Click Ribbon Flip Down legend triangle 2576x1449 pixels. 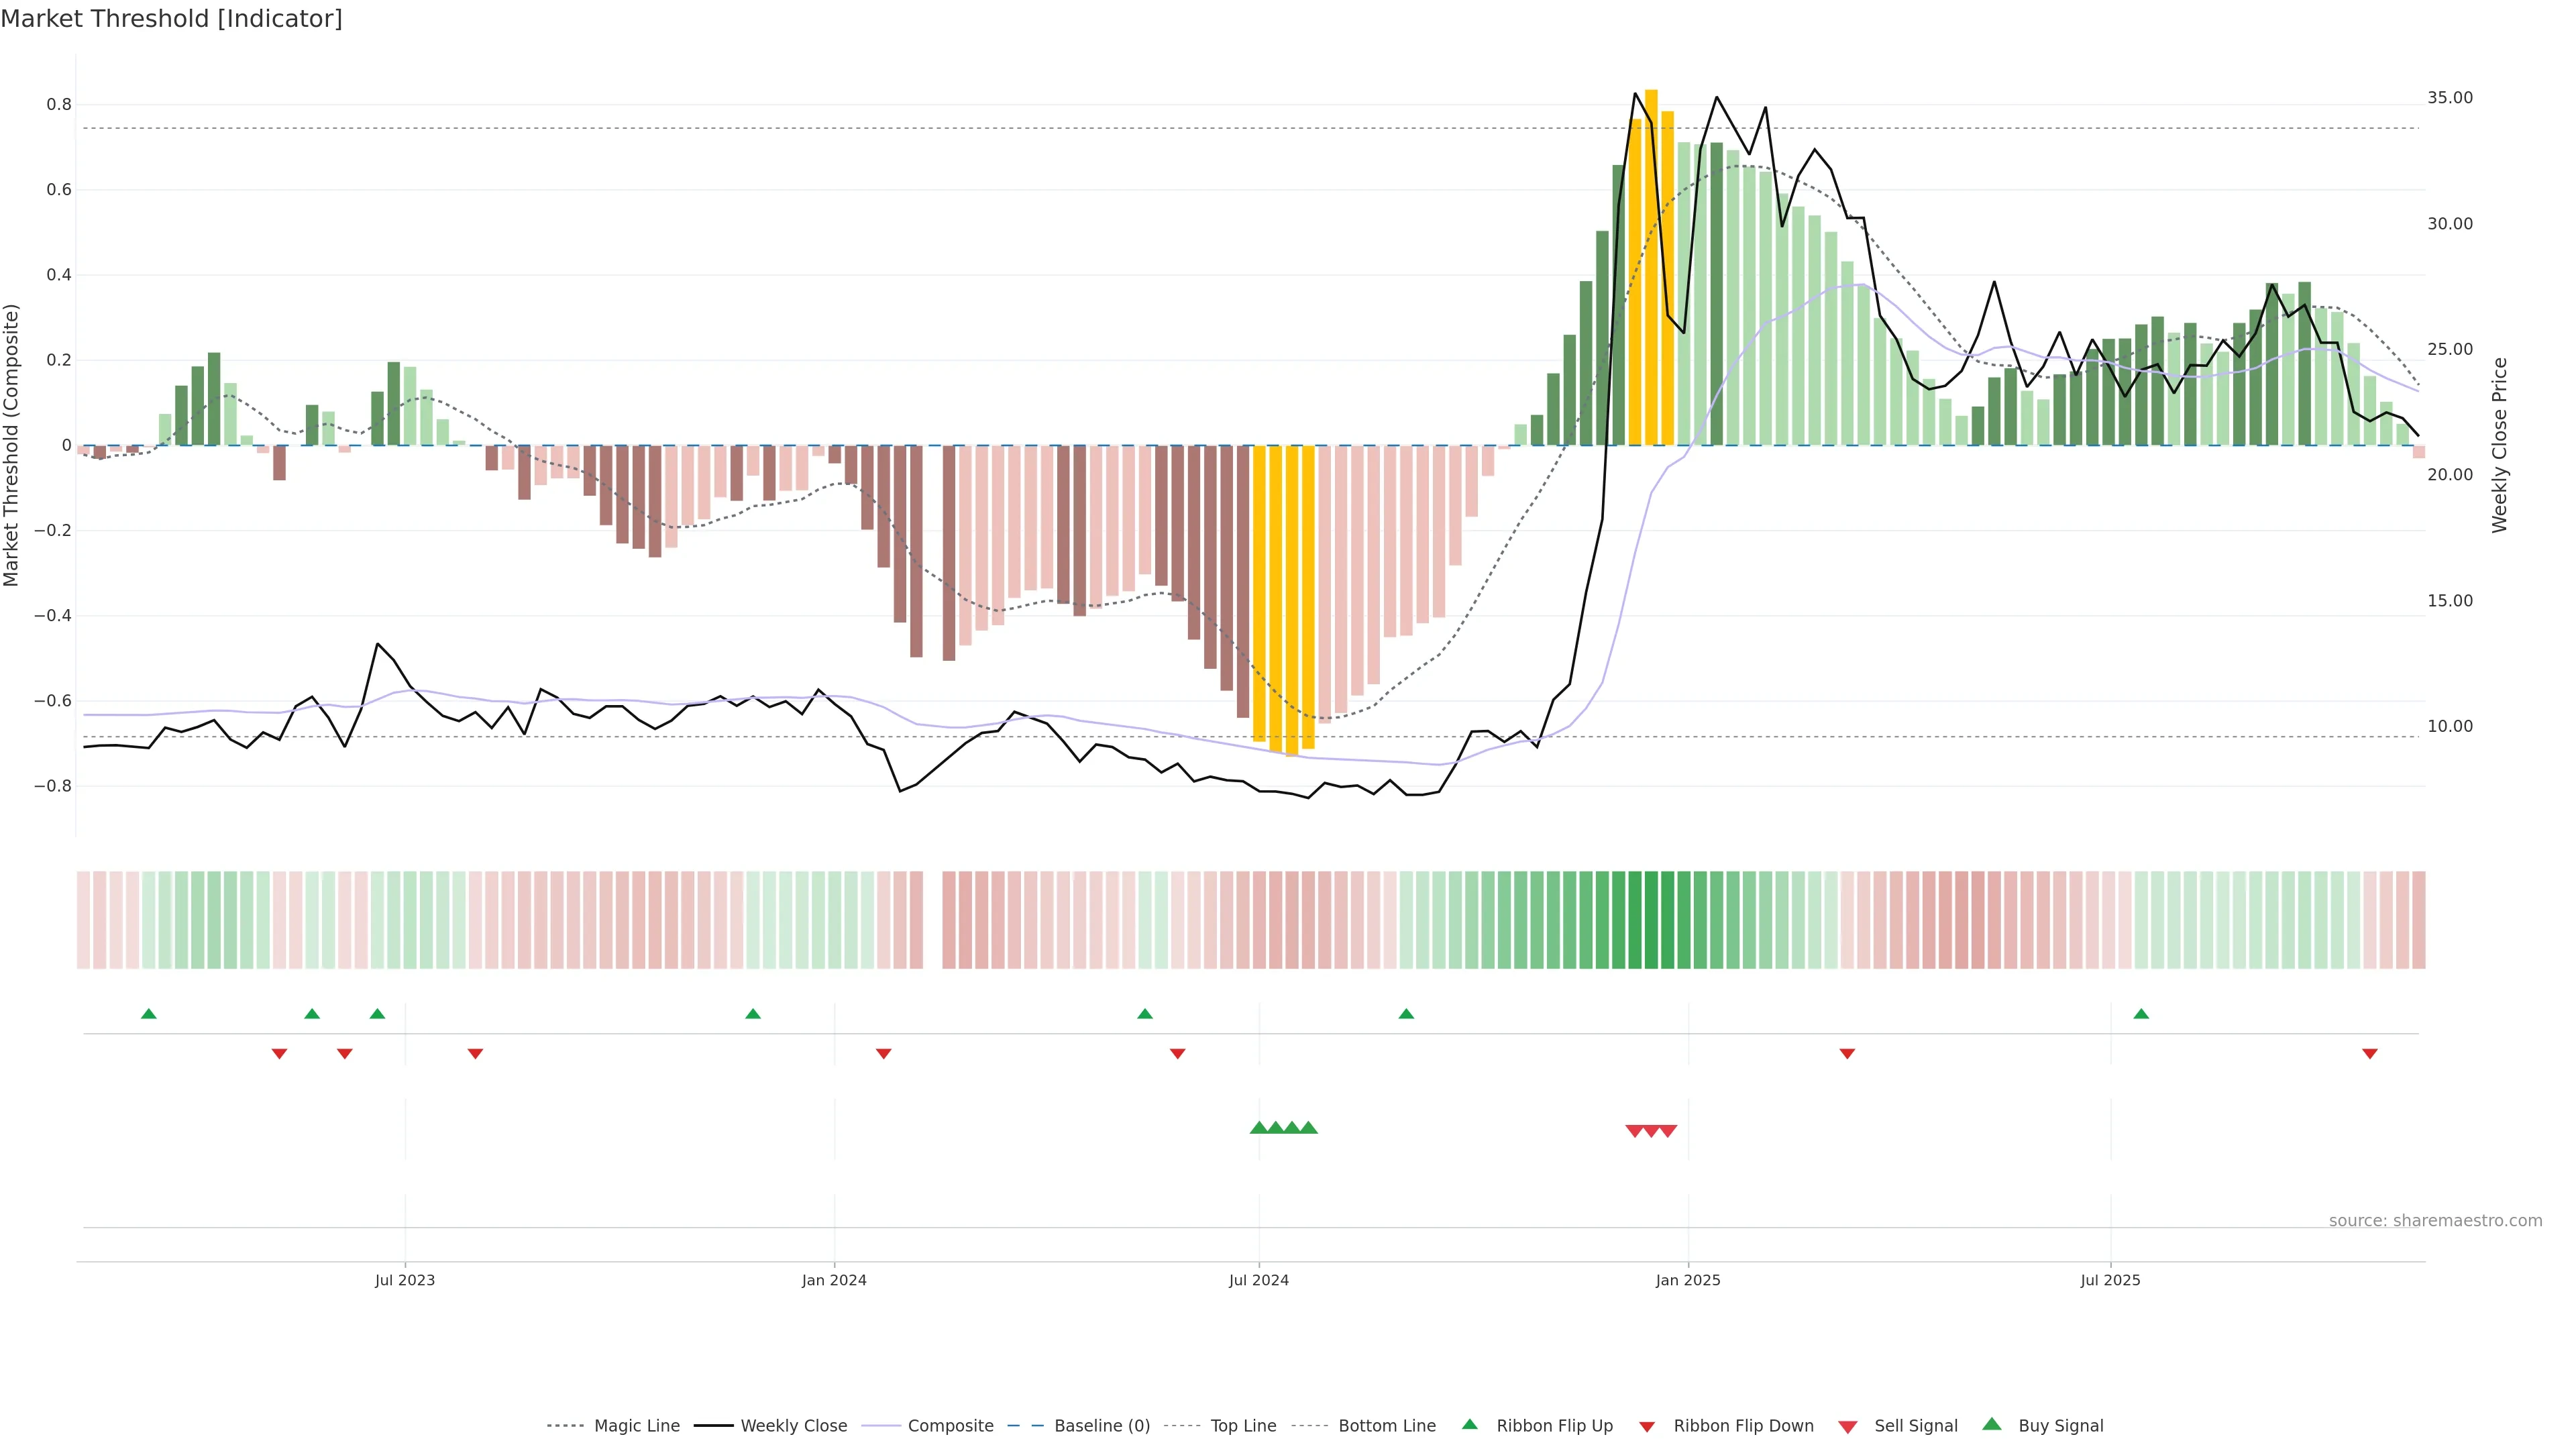pyautogui.click(x=1647, y=1427)
